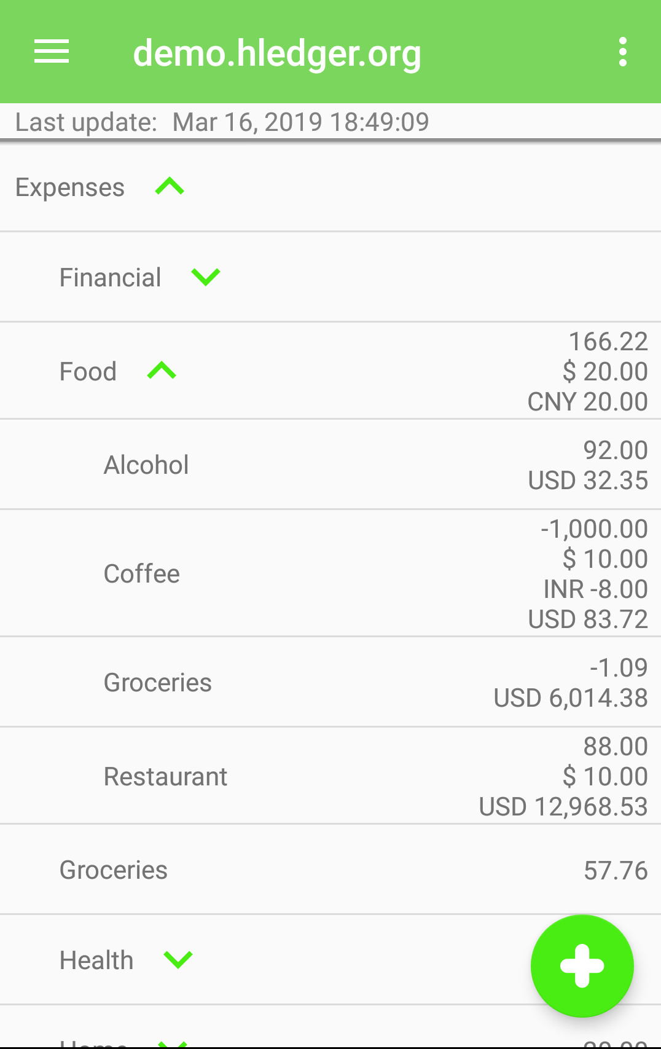Screen dimensions: 661x1049
Task: Click the demo.hledger.org title
Action: [x=277, y=53]
